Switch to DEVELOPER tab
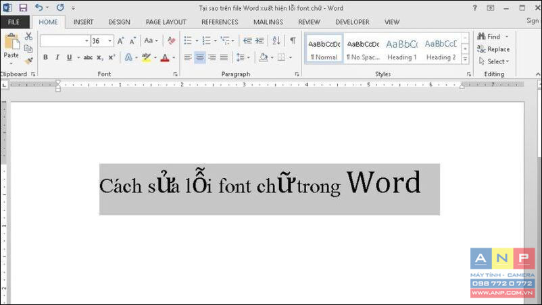Viewport: 542px width, 305px height. [x=352, y=22]
